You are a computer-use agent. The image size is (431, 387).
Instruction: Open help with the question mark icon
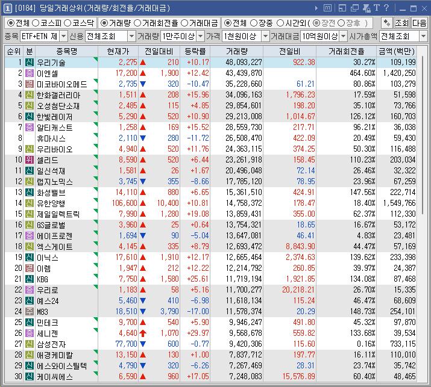(386, 8)
